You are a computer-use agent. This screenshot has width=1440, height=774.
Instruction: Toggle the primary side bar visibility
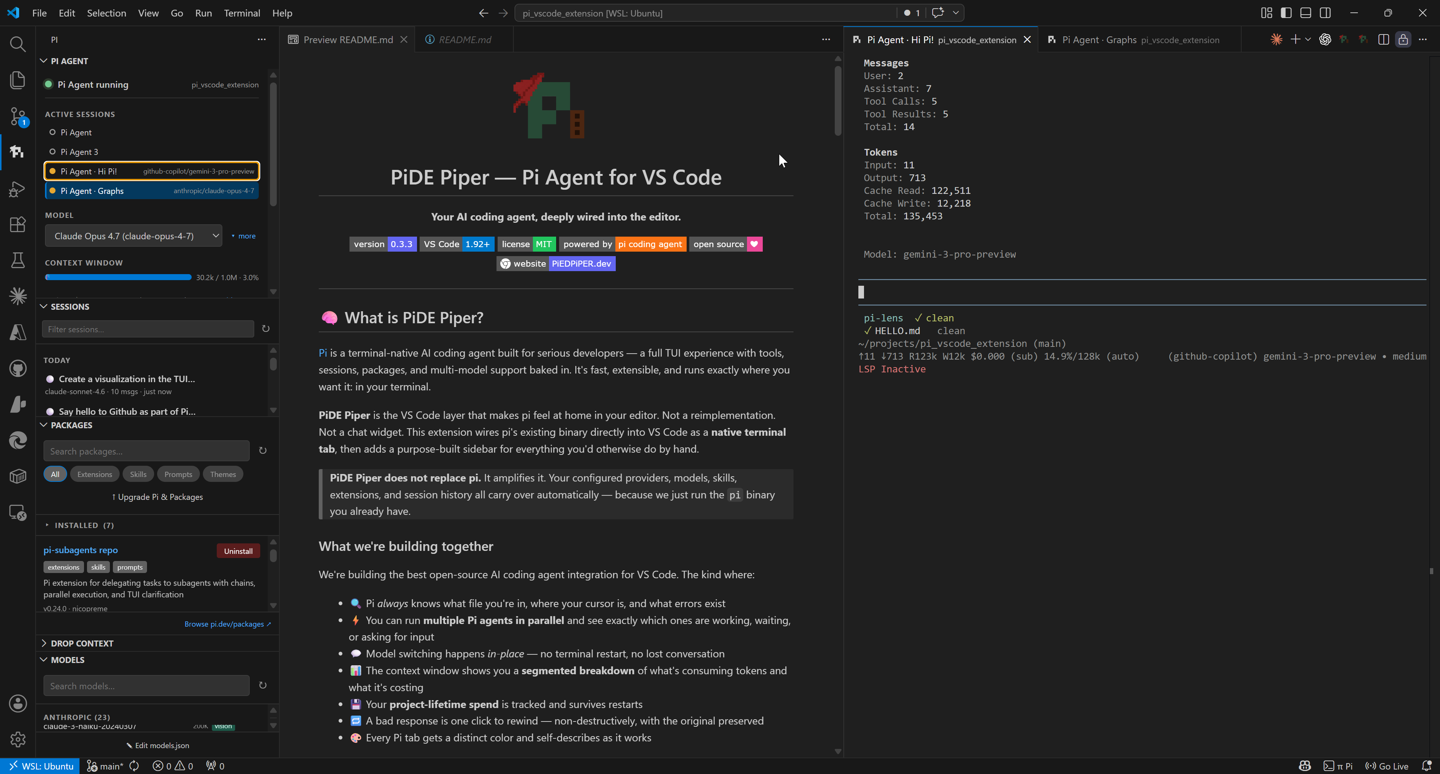[x=1286, y=13]
